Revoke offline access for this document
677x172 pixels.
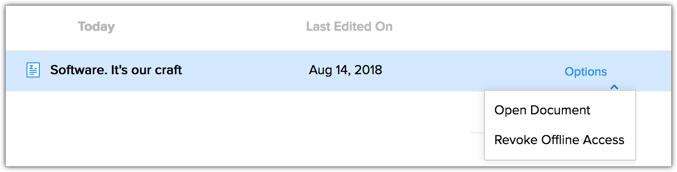[559, 140]
